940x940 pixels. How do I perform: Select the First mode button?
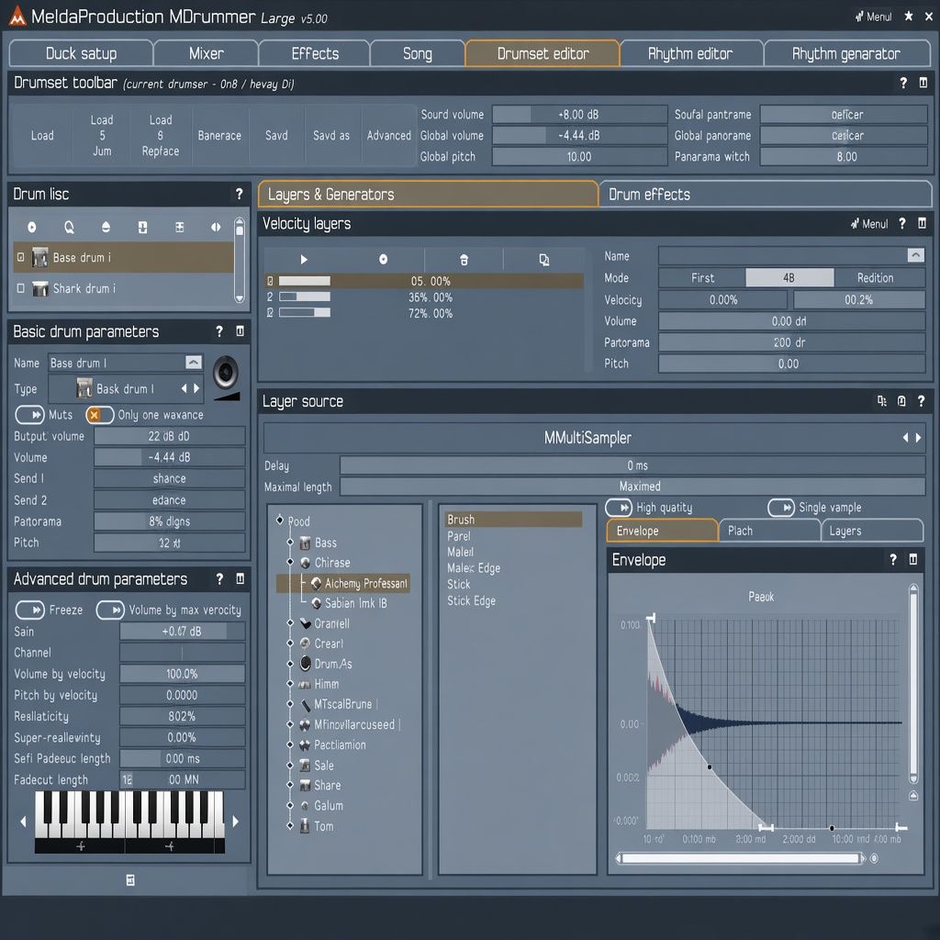(x=702, y=277)
